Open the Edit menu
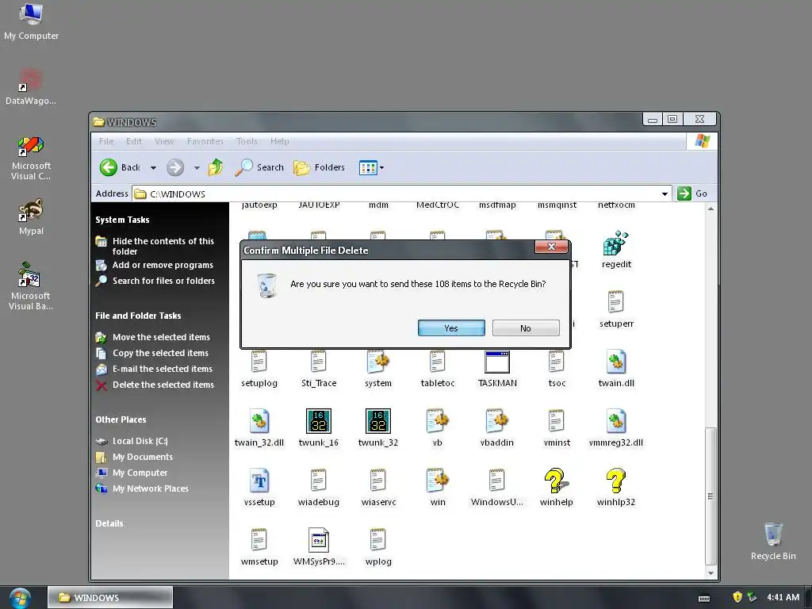This screenshot has height=609, width=812. click(133, 141)
